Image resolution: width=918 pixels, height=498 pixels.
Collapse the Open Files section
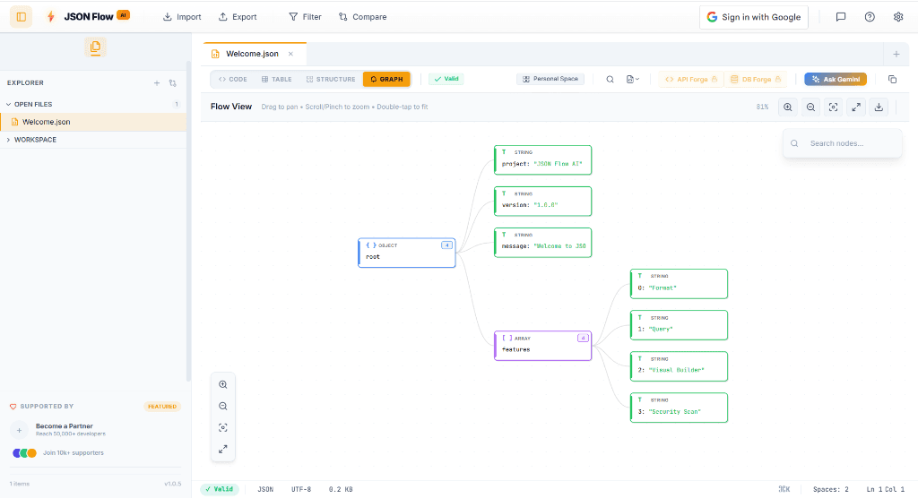[x=33, y=104]
